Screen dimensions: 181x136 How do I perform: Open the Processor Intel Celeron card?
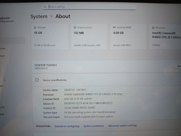(x=165, y=37)
